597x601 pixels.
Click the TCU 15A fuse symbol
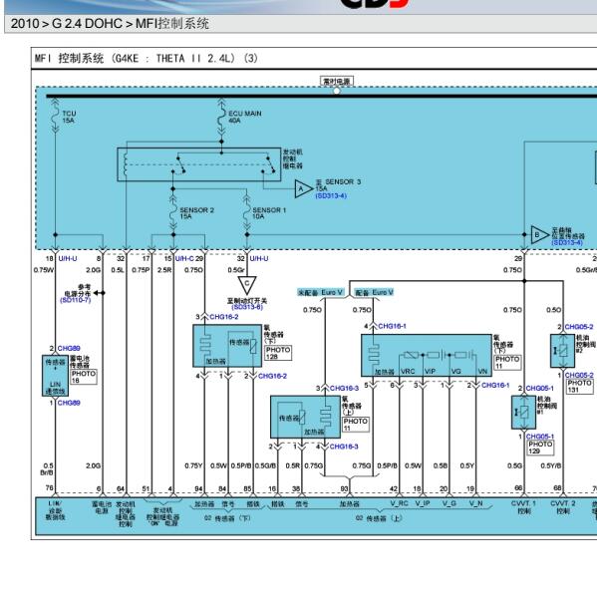(55, 116)
